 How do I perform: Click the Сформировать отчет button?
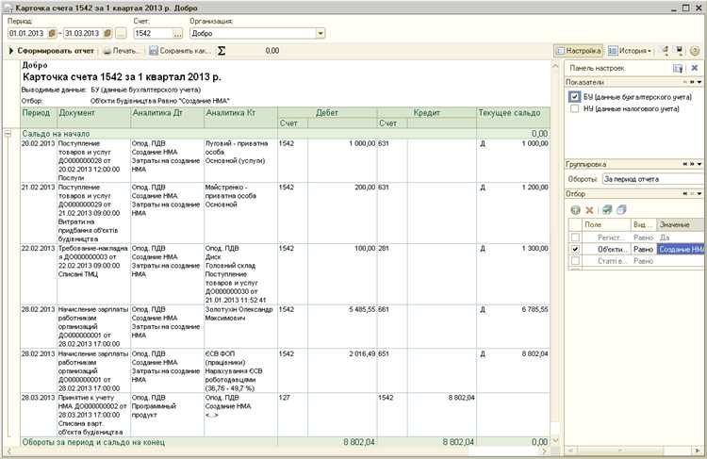coord(51,50)
